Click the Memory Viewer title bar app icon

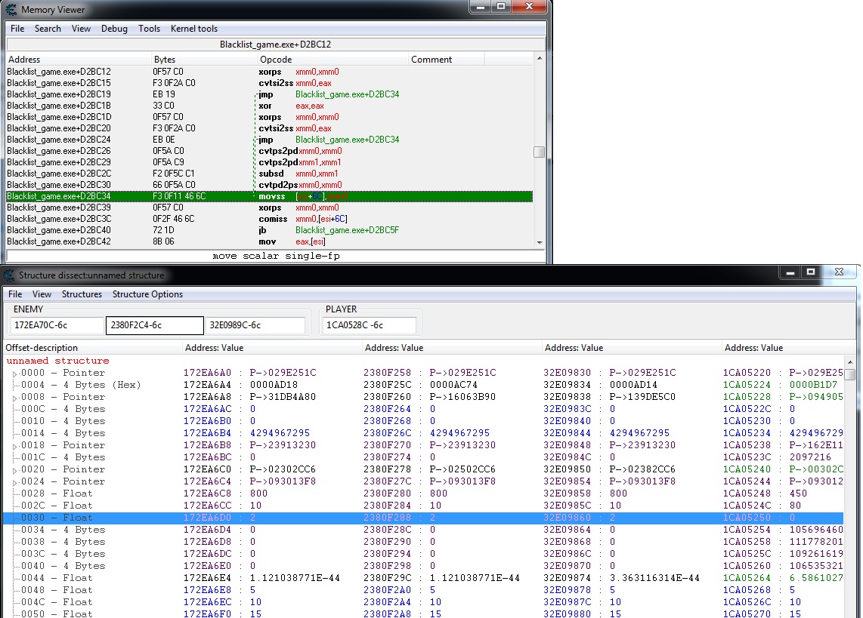pos(11,9)
